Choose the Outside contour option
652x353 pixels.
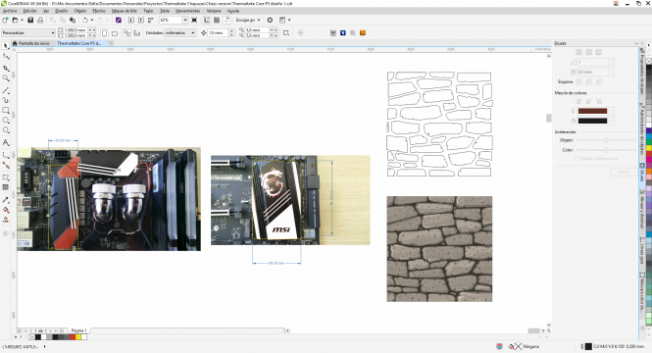(x=599, y=52)
